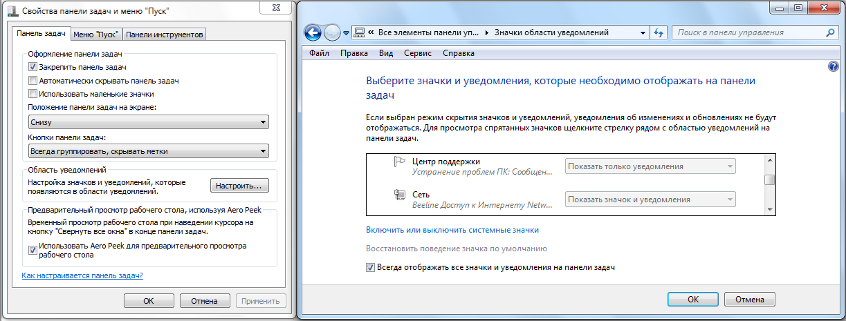Open taskbar buttons dropdown "Всегда группировать"
The height and width of the screenshot is (321, 846).
(148, 152)
